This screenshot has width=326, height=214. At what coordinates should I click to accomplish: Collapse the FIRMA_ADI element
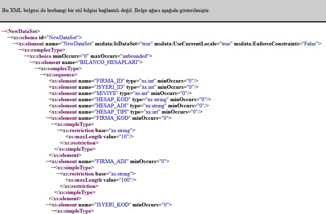point(47,161)
